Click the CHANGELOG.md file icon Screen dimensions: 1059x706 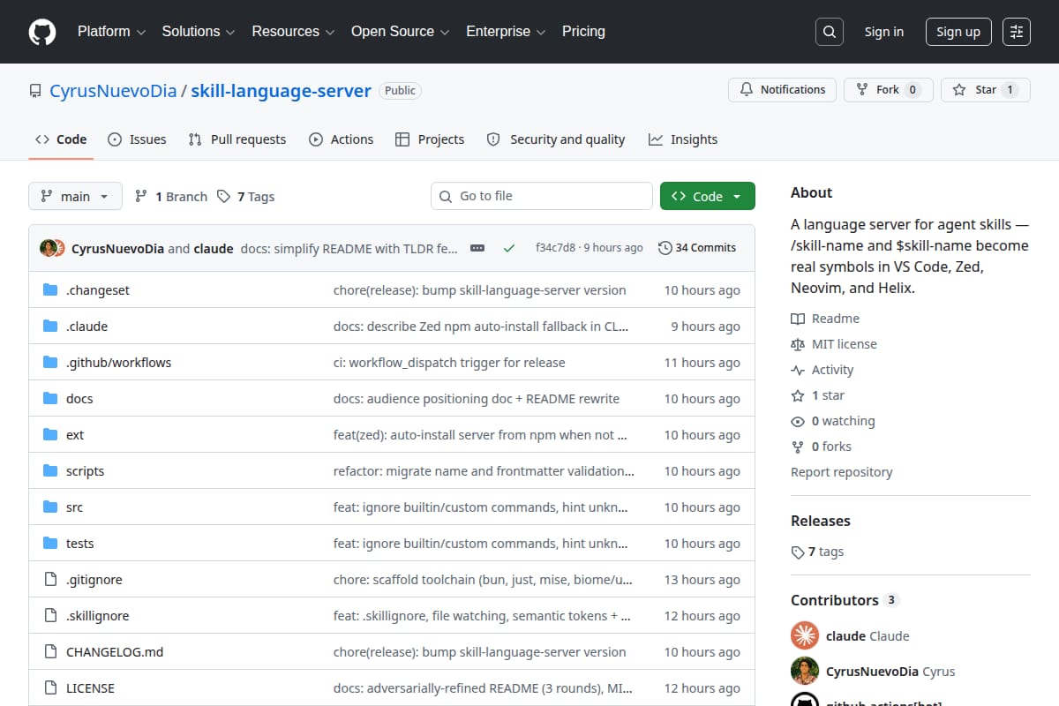point(50,652)
